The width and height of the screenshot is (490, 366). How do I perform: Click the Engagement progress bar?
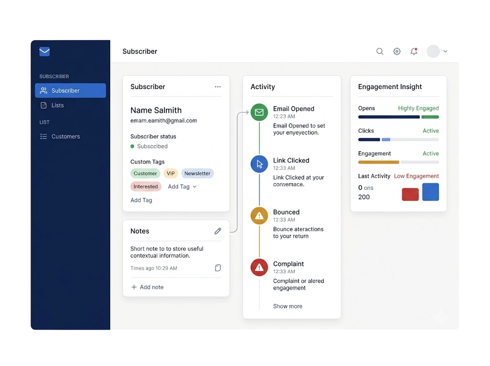click(x=399, y=162)
